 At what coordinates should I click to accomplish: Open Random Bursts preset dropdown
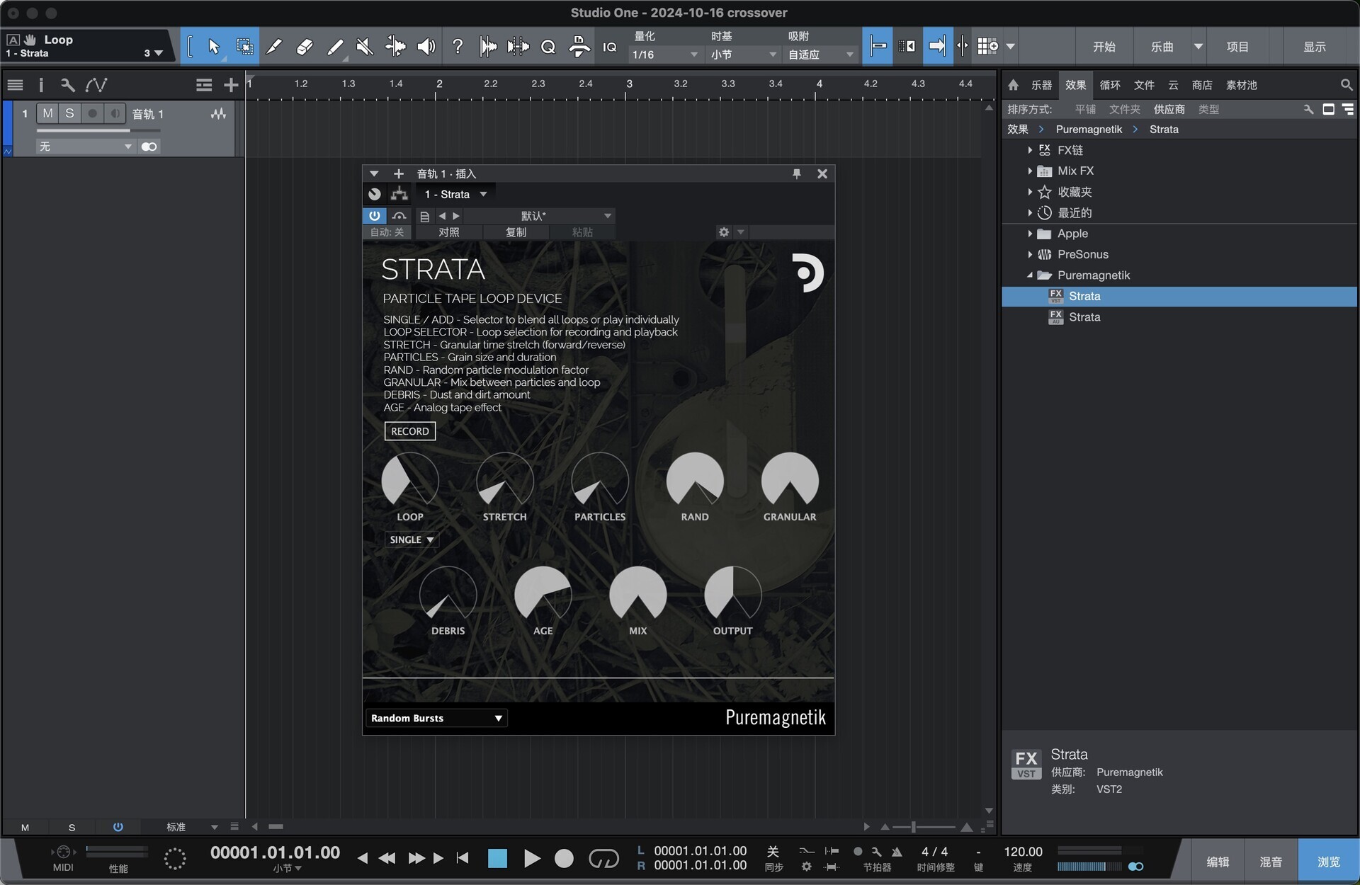click(436, 718)
